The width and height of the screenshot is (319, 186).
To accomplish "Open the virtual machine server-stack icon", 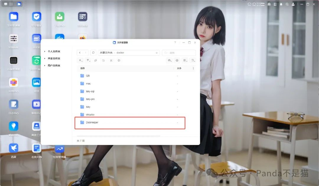I will coord(37,38).
